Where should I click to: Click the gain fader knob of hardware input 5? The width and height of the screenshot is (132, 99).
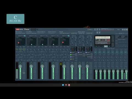(64, 66)
